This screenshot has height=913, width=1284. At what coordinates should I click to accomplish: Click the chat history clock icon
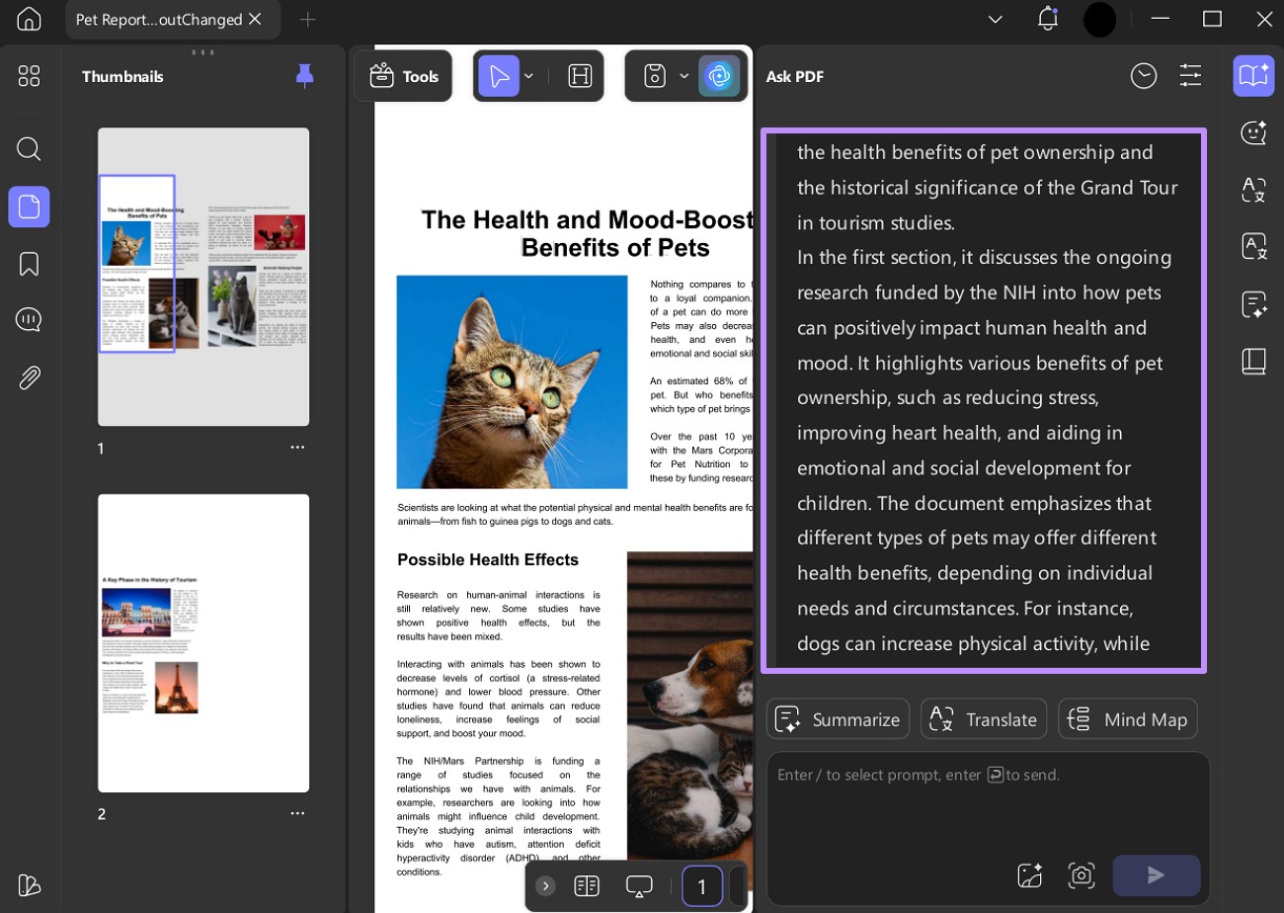pos(1144,76)
